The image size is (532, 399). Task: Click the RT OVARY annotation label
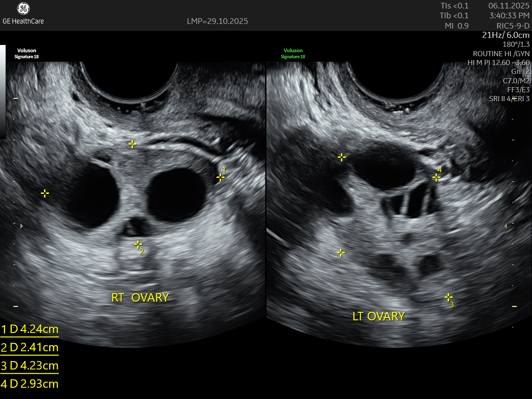click(x=140, y=297)
